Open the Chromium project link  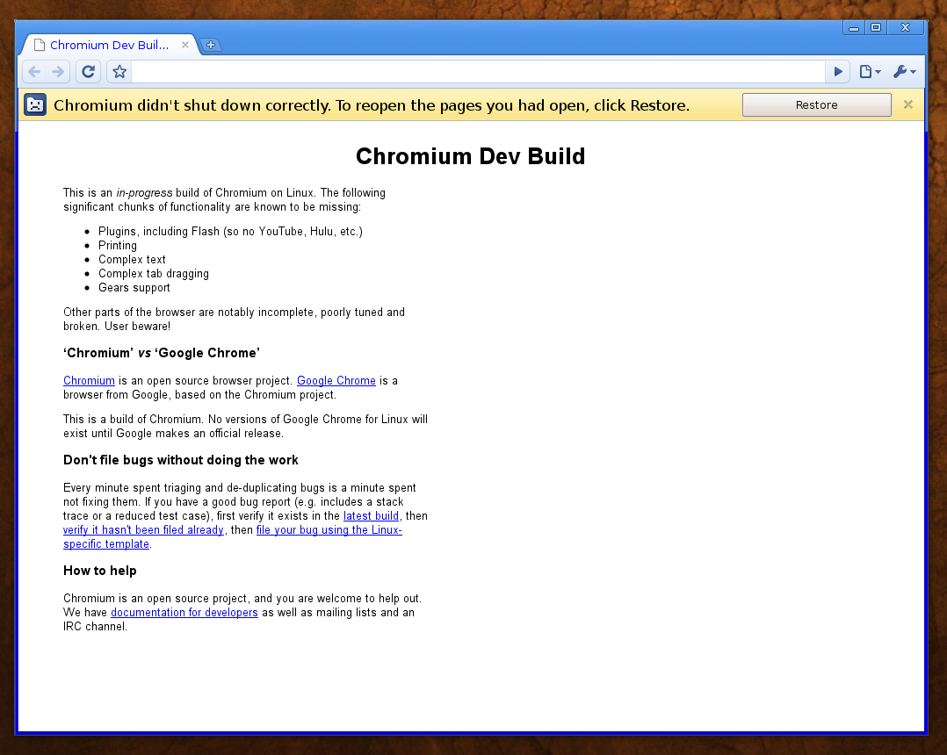(89, 381)
